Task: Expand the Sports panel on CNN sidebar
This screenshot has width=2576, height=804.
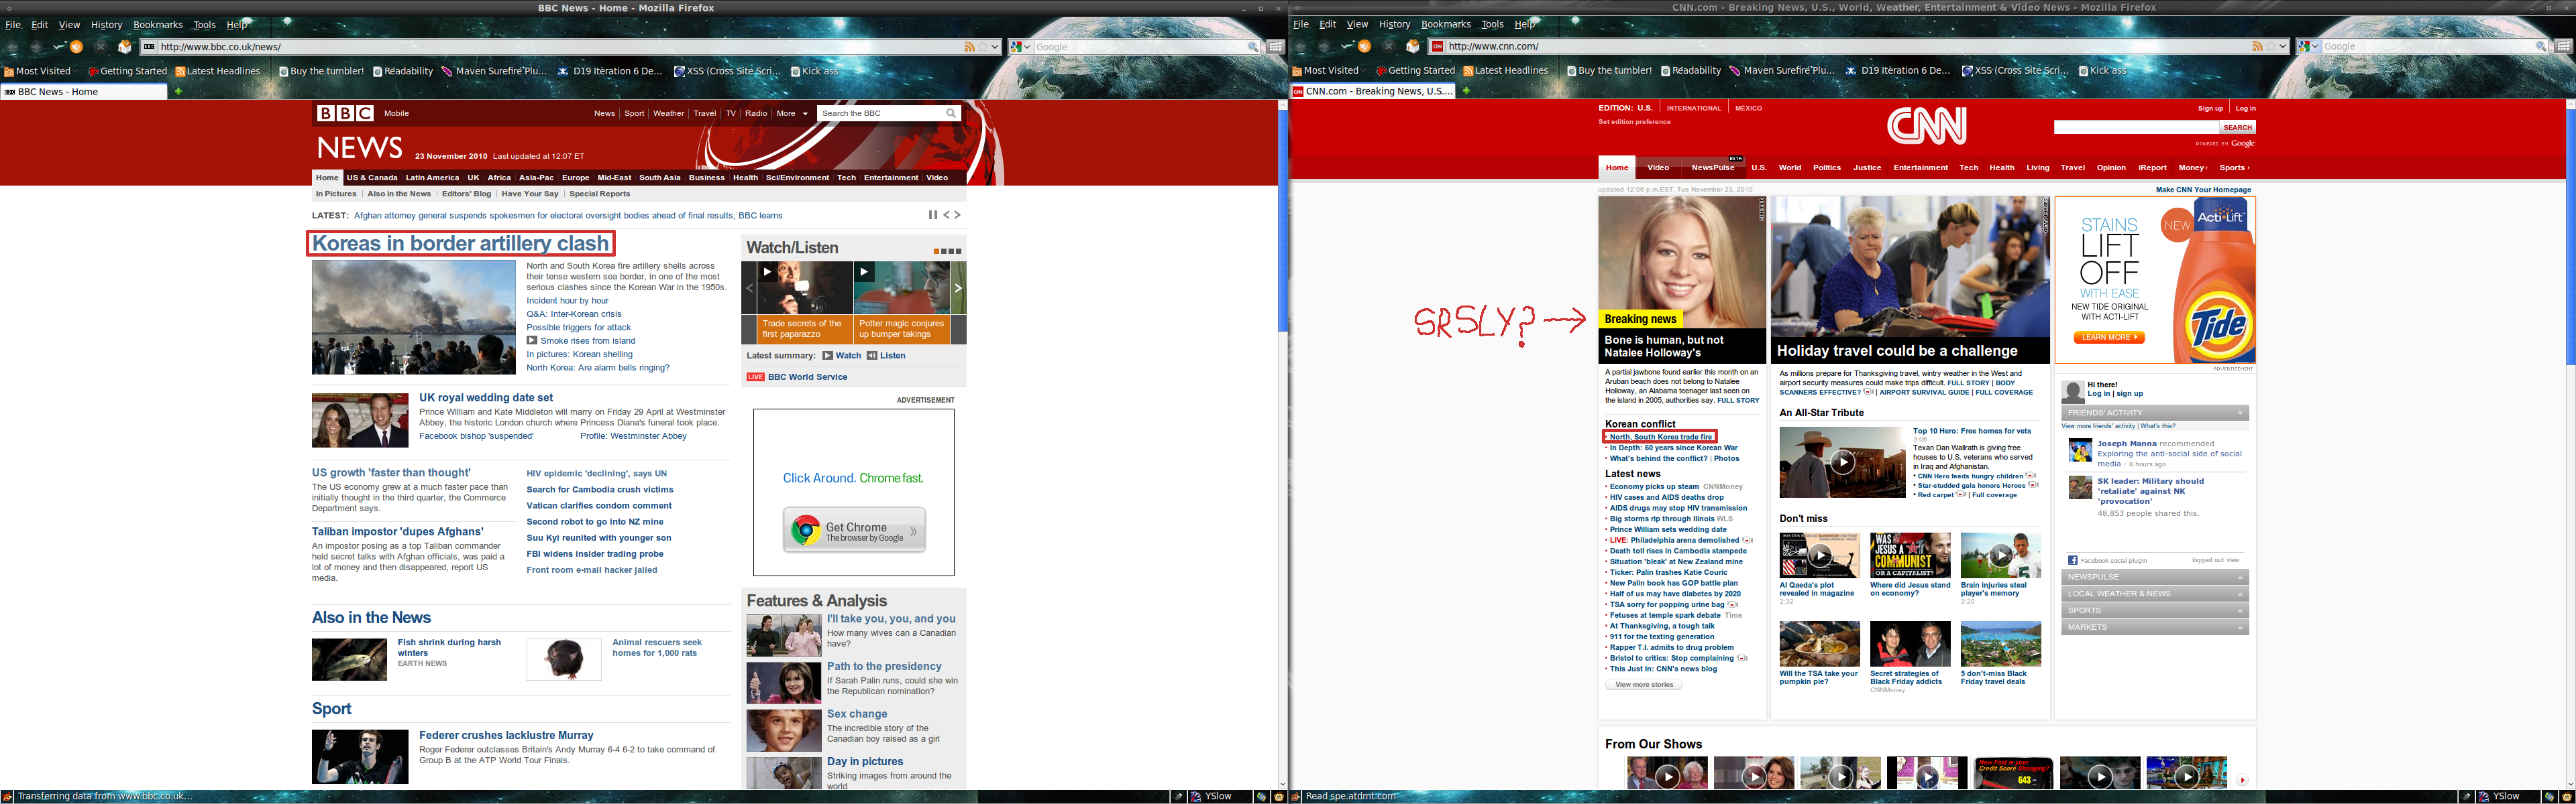Action: [x=2241, y=610]
